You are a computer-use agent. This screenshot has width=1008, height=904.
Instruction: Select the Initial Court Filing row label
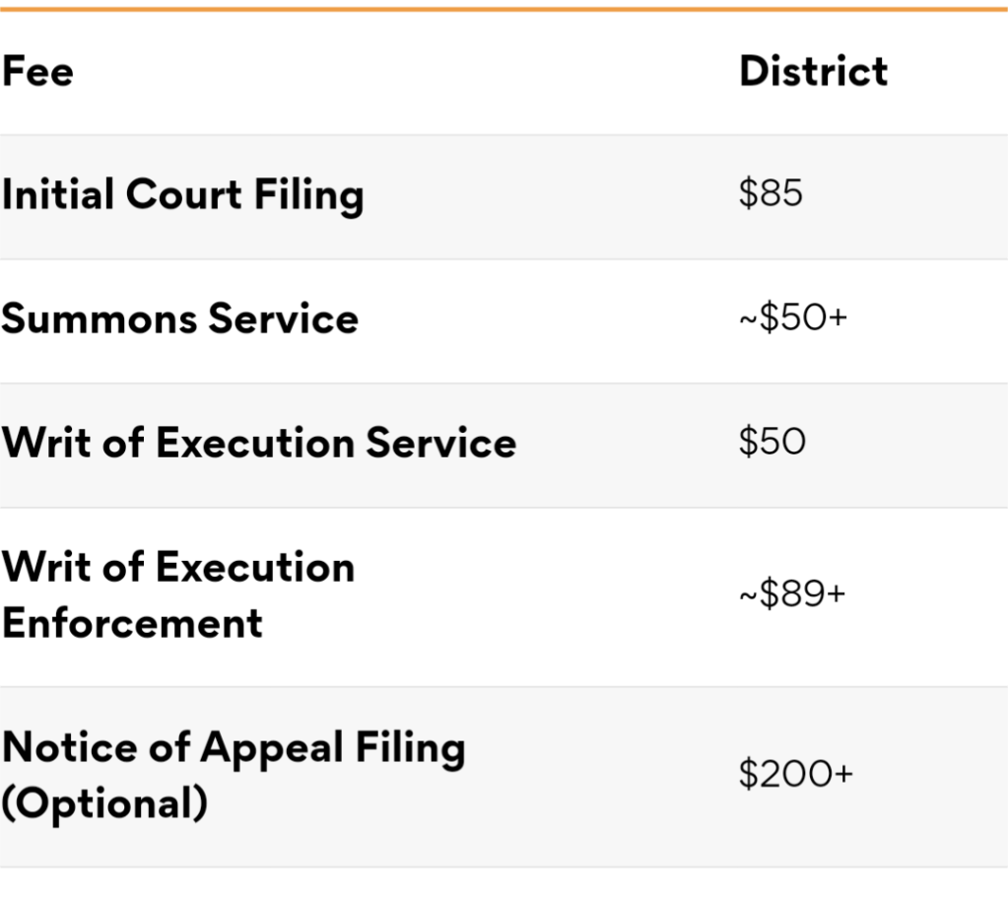182,195
